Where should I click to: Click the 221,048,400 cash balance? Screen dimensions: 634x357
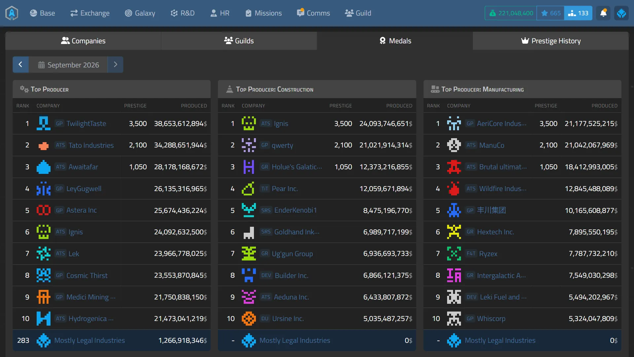(511, 13)
